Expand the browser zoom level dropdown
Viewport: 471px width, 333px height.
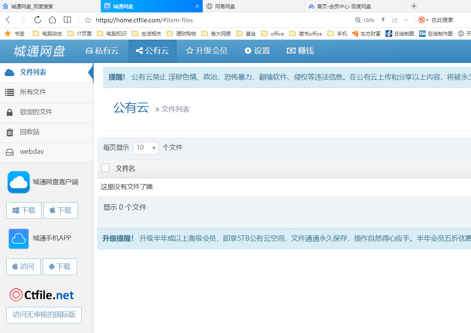tap(365, 19)
